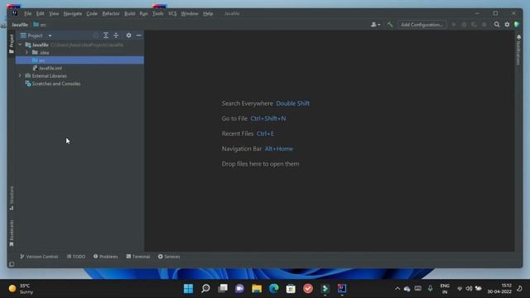530x298 pixels.
Task: Click the colored shield toolbox icon
Action: (517, 25)
